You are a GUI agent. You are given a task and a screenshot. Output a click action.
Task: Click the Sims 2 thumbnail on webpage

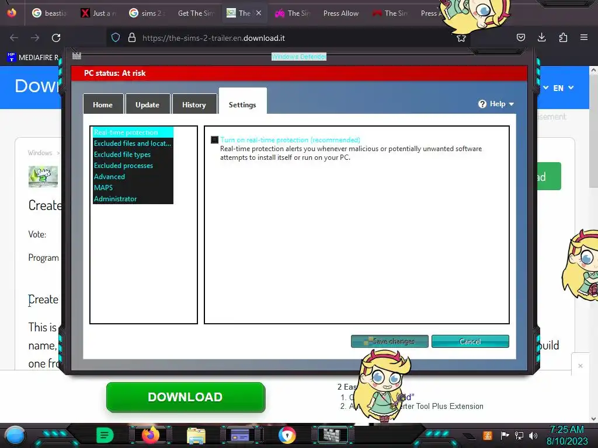(x=43, y=177)
